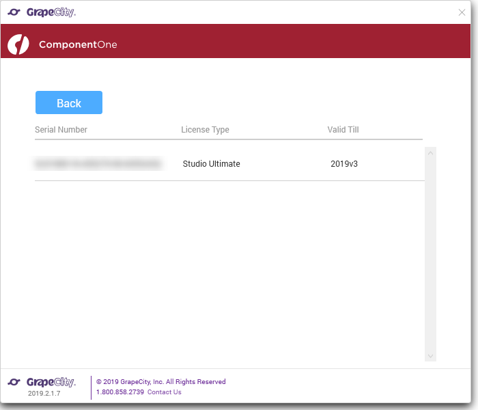Click the License Type column header
The height and width of the screenshot is (410, 478).
(205, 130)
